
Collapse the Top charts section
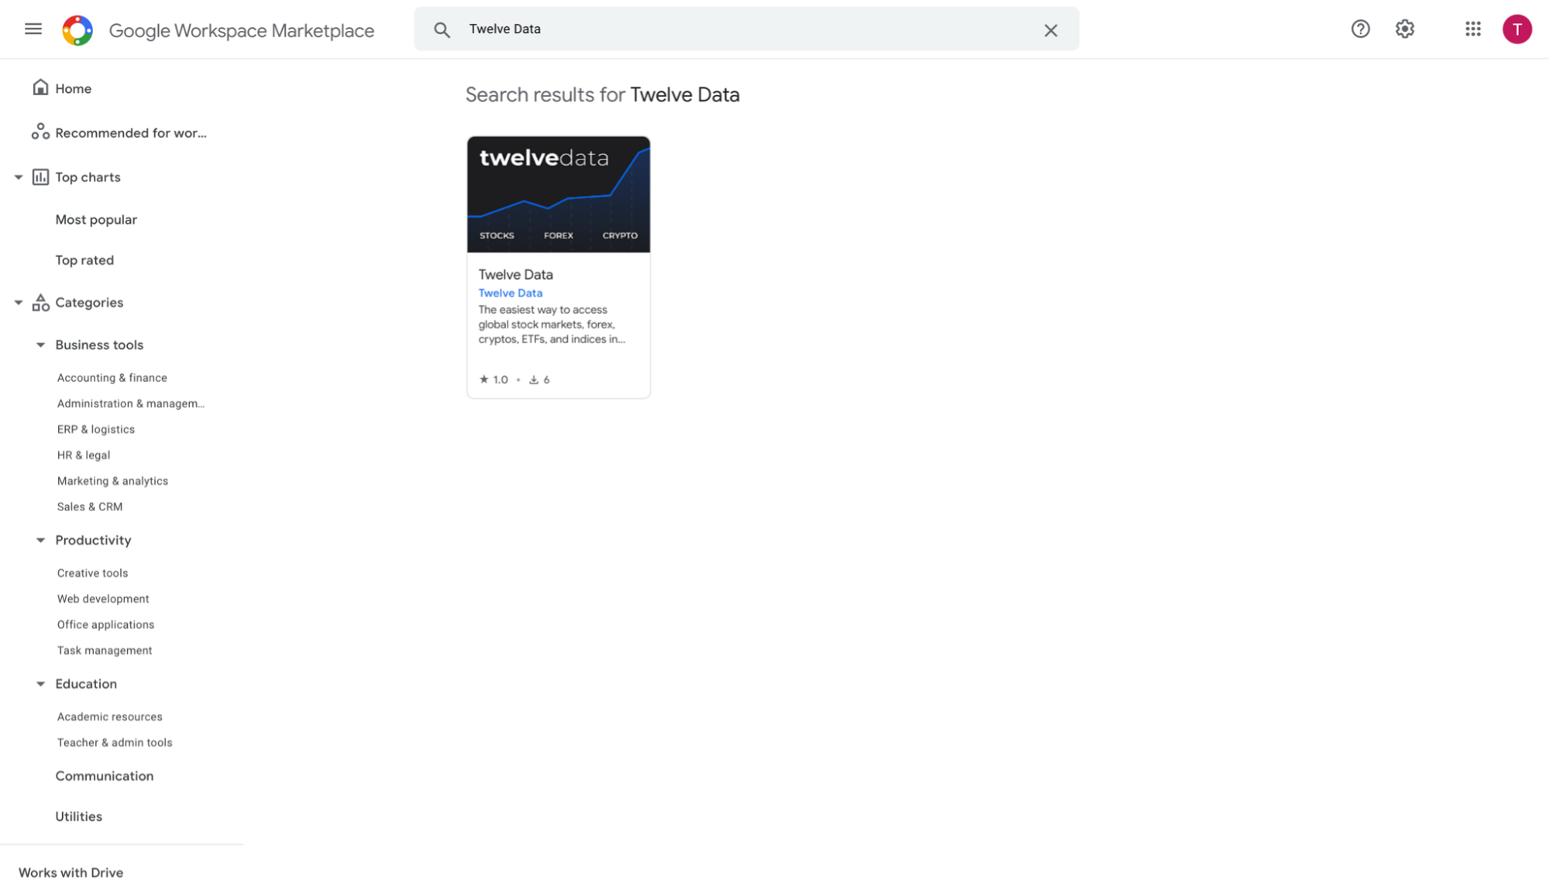click(x=18, y=177)
